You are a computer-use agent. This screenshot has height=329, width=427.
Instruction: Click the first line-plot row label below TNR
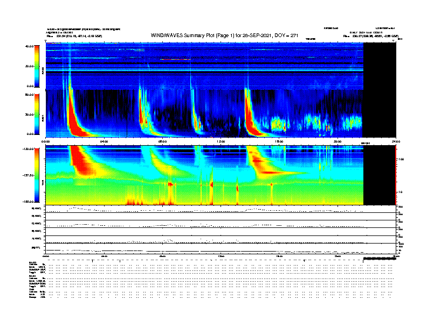(37, 209)
